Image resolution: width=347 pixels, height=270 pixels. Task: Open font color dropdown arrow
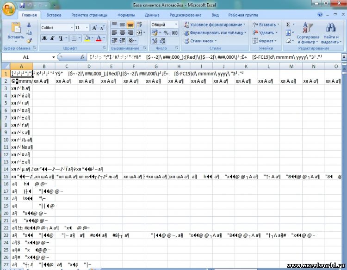(104, 38)
